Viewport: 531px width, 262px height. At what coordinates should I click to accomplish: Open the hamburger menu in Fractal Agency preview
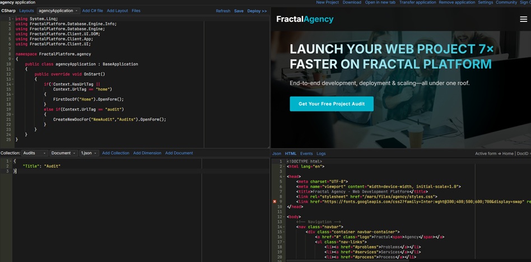(x=524, y=19)
